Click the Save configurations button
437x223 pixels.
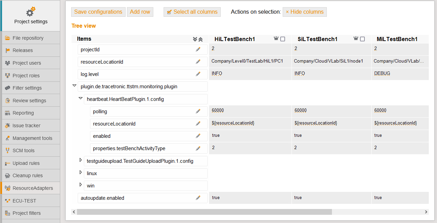click(x=98, y=12)
